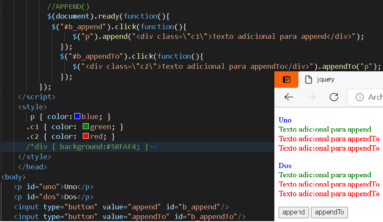The height and width of the screenshot is (222, 383).
Task: Click the //APPEND() comment line
Action: coord(68,7)
